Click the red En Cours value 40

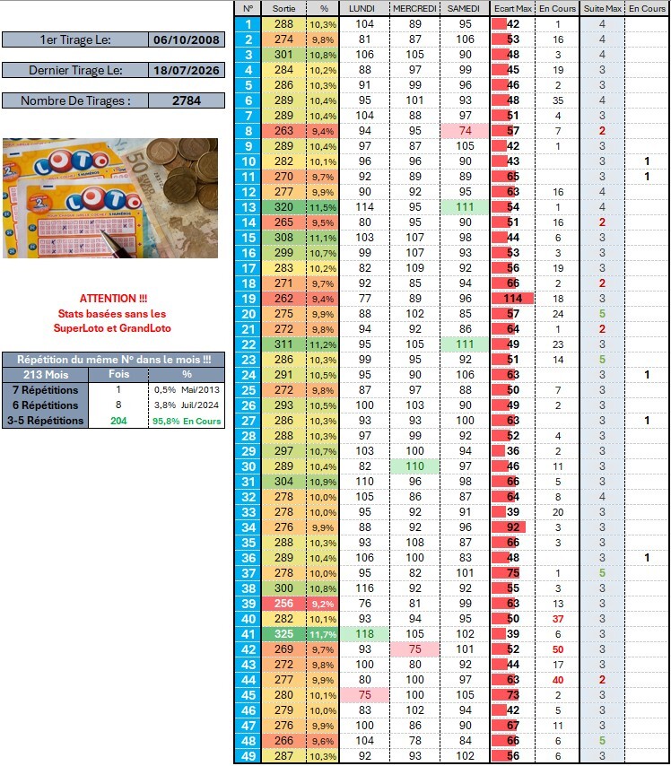click(x=558, y=680)
